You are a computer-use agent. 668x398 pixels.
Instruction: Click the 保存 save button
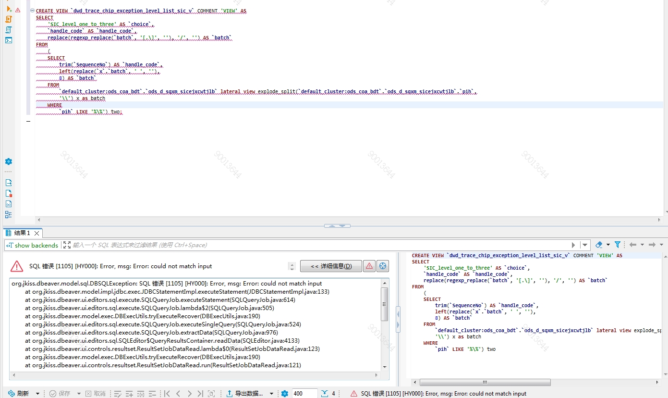[x=60, y=393]
